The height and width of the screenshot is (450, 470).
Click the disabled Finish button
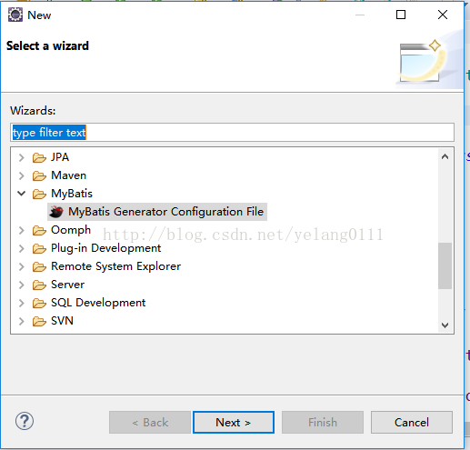323,422
